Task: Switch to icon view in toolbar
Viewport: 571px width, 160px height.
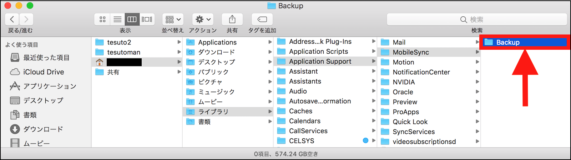Action: point(102,19)
